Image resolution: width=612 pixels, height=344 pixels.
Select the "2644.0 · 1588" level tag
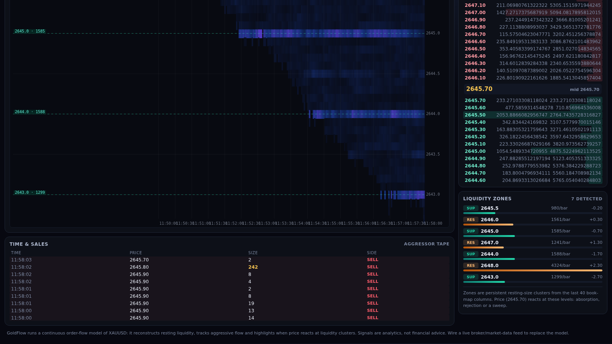tap(30, 112)
